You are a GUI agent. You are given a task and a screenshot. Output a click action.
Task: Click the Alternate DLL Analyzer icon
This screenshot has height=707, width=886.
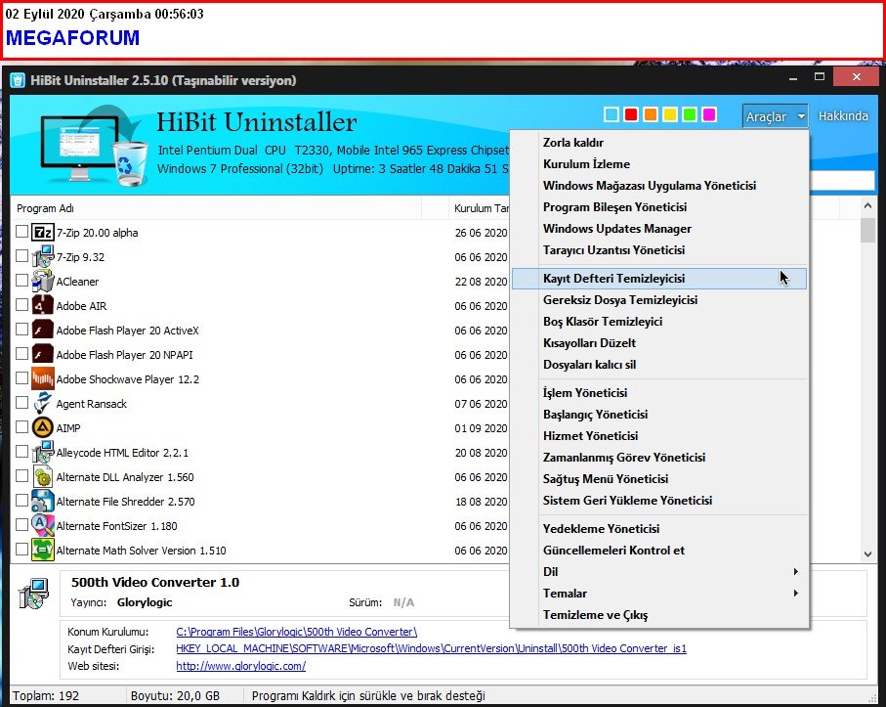[42, 477]
